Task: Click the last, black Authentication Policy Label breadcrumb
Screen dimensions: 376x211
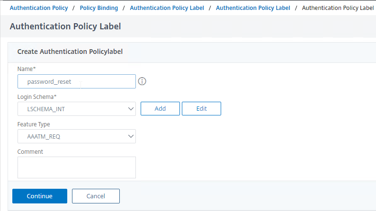Action: (338, 8)
